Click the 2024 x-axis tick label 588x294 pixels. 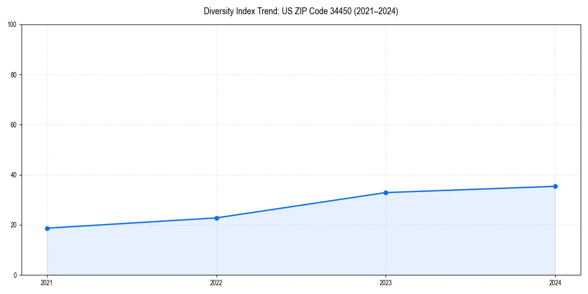[555, 283]
